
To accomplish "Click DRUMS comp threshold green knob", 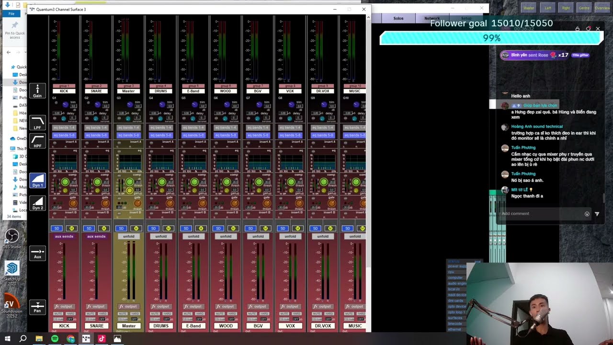I will coord(162,182).
